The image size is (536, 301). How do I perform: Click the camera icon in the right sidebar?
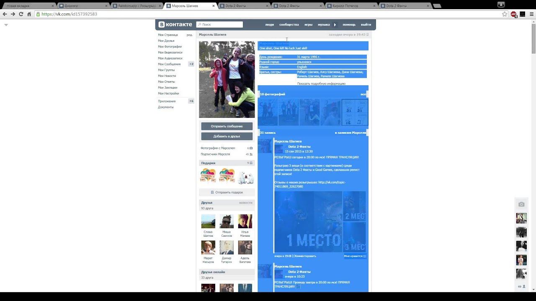click(521, 204)
